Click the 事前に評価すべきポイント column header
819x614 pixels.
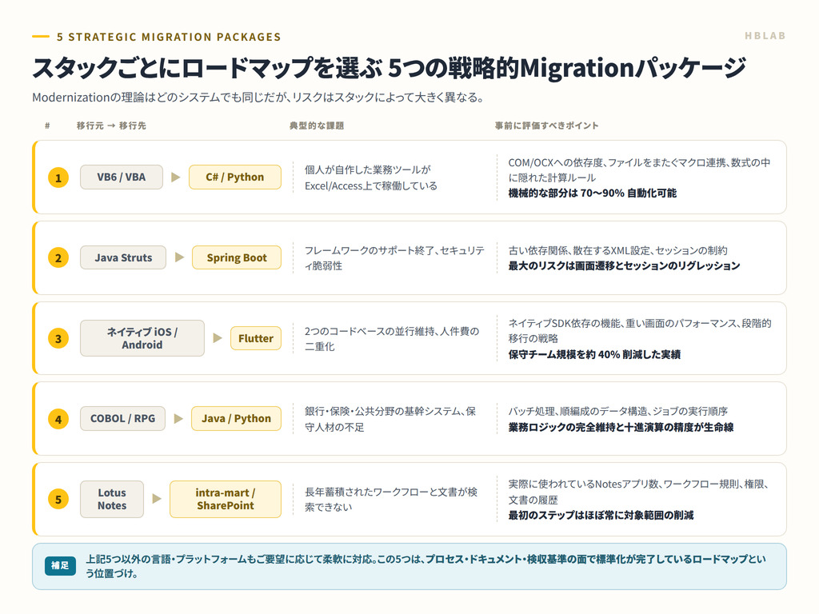click(x=547, y=126)
